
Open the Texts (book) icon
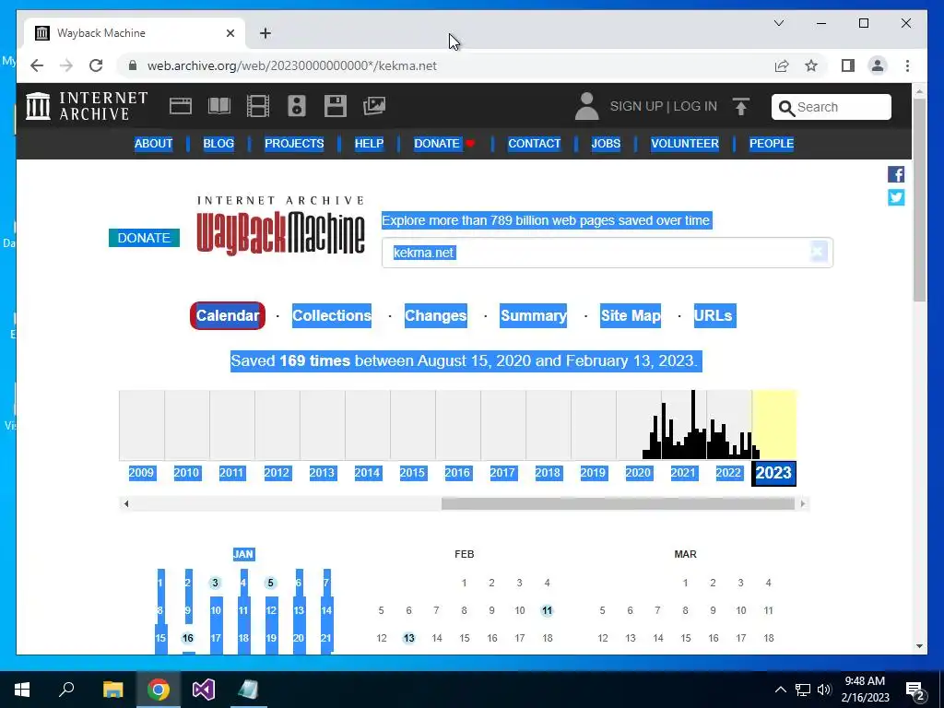coord(219,106)
